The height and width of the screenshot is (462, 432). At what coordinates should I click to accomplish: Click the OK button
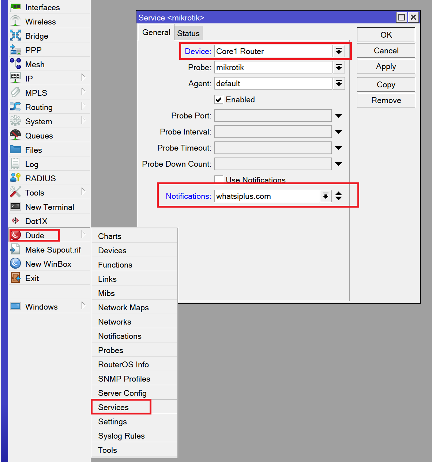pyautogui.click(x=386, y=35)
